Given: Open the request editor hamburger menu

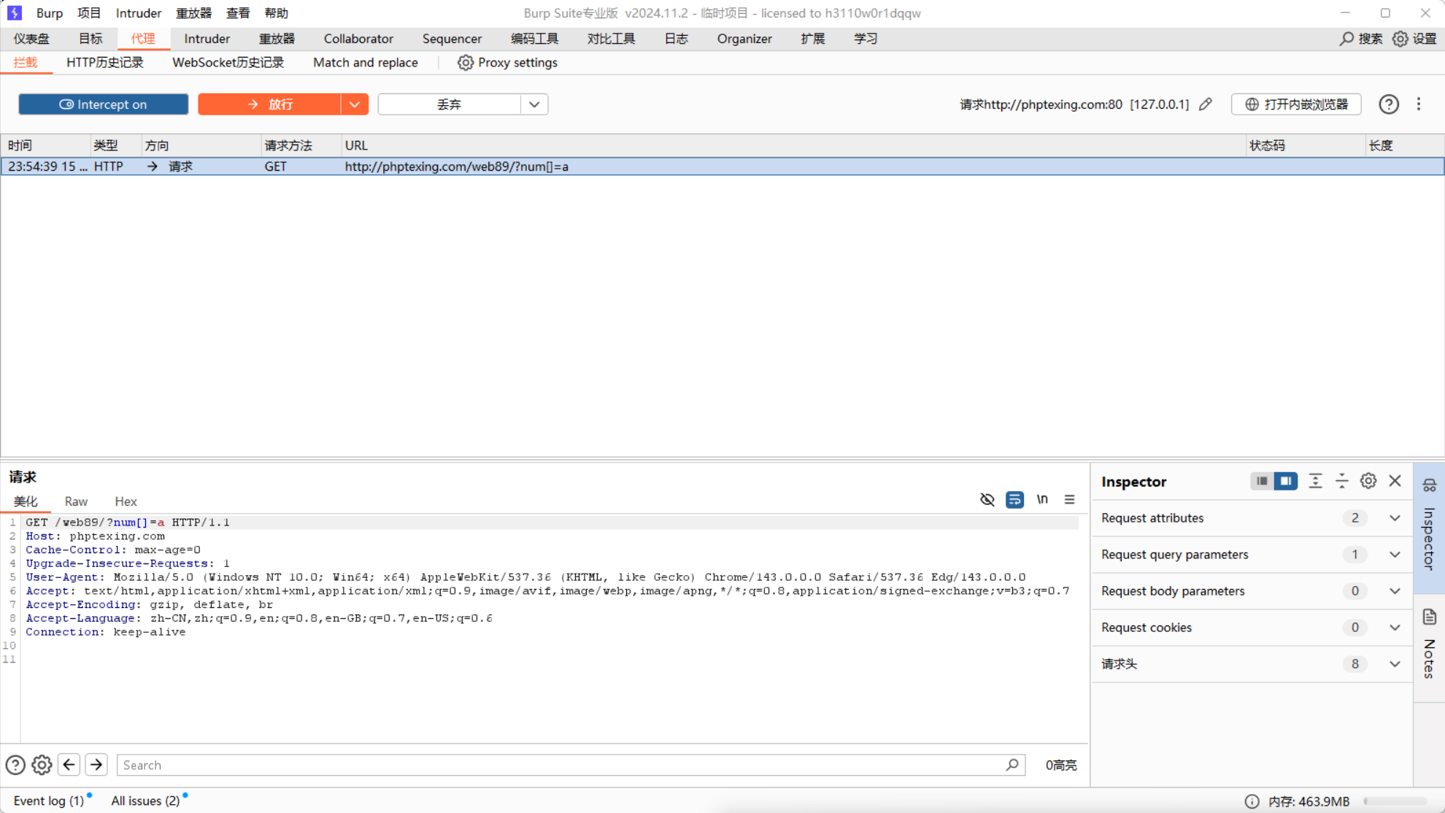Looking at the screenshot, I should pyautogui.click(x=1069, y=500).
